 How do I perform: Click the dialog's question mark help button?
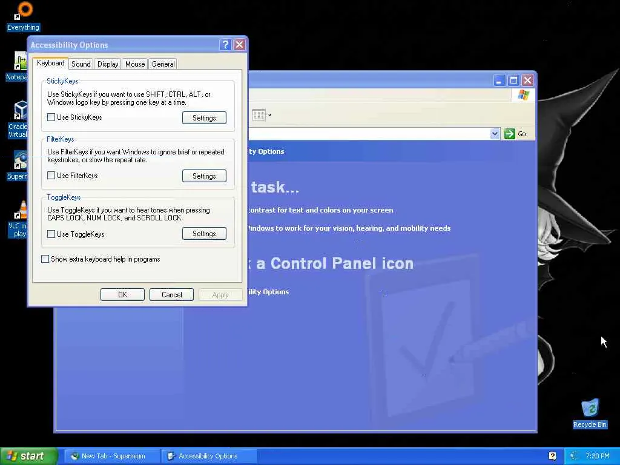[225, 45]
